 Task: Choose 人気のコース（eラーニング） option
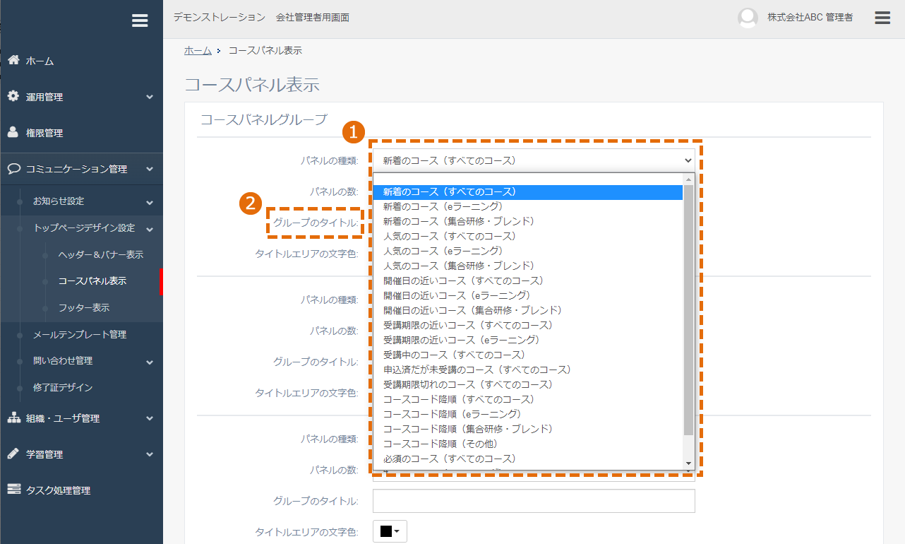coord(528,251)
